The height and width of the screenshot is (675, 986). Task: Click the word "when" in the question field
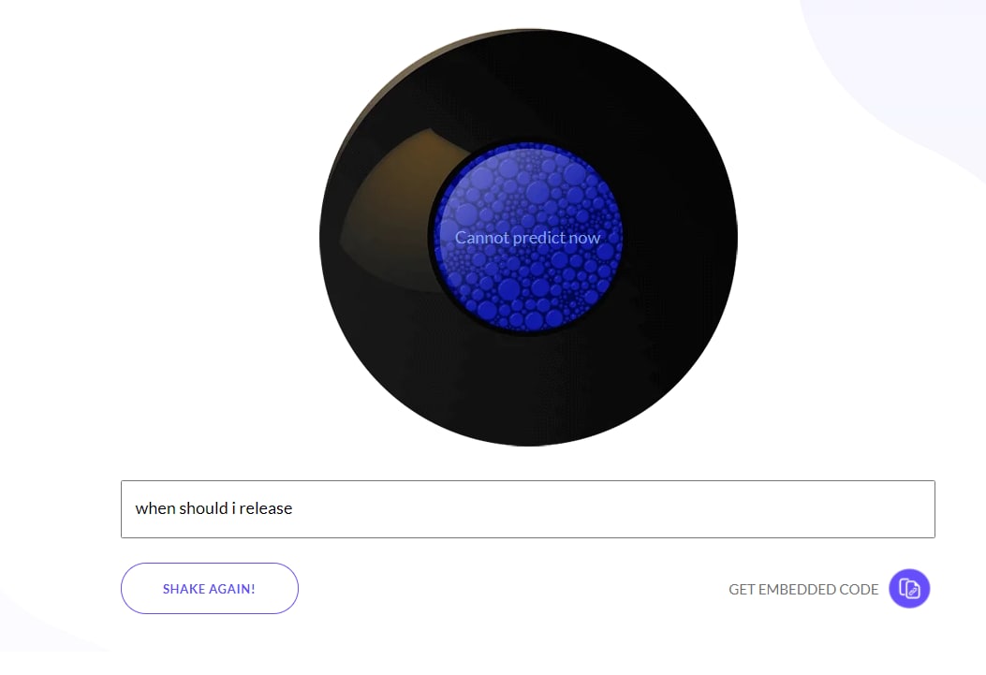point(155,507)
